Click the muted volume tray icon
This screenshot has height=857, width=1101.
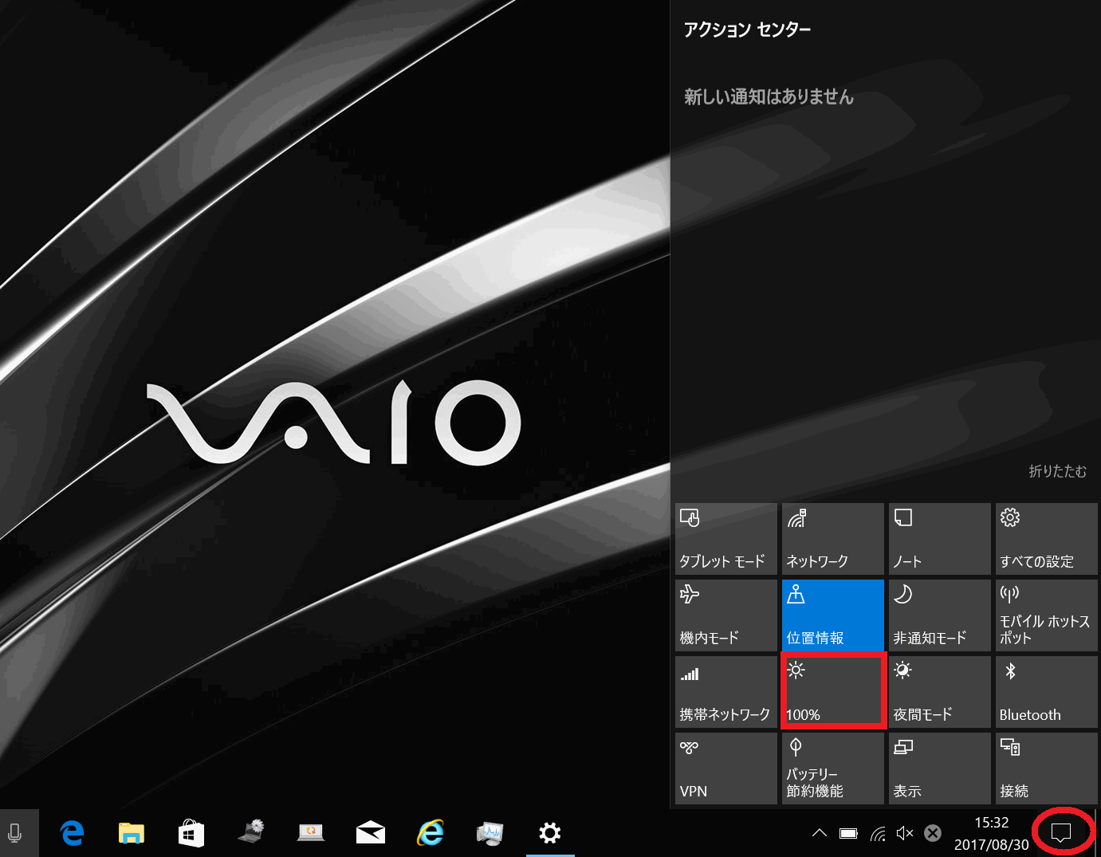905,833
